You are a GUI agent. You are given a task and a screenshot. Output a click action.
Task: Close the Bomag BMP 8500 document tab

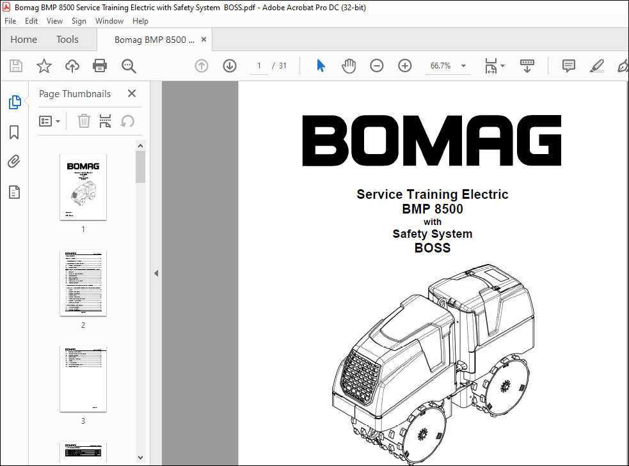tap(203, 39)
